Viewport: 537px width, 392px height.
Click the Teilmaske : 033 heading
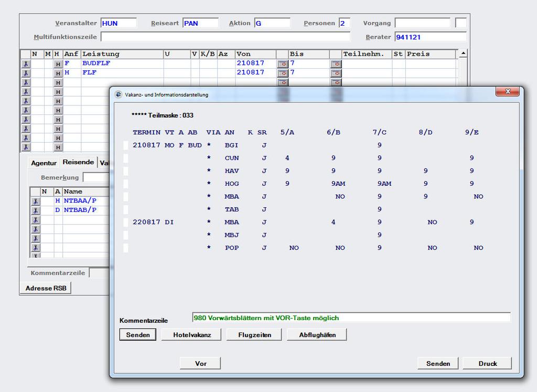click(x=163, y=115)
